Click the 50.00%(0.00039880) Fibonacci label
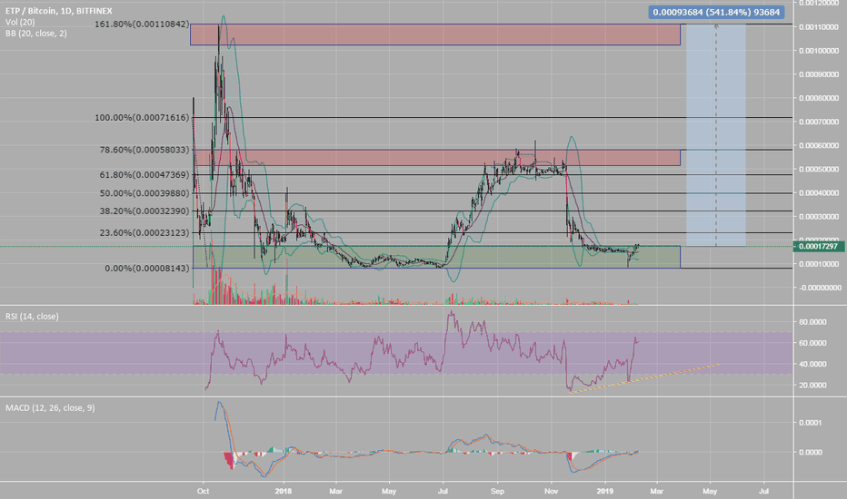The width and height of the screenshot is (847, 499). point(144,193)
